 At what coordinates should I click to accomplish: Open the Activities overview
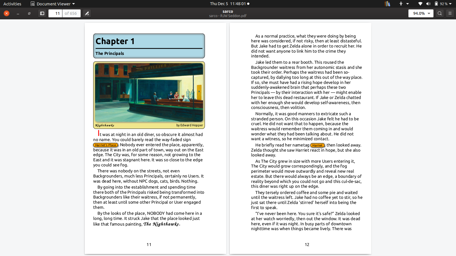coord(12,4)
